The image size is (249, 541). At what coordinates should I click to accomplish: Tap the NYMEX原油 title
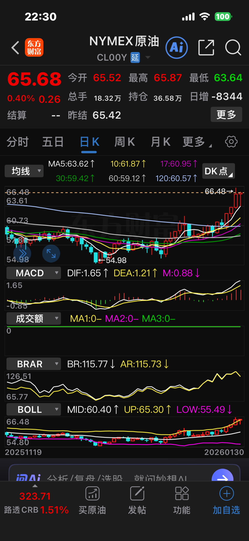click(x=124, y=41)
